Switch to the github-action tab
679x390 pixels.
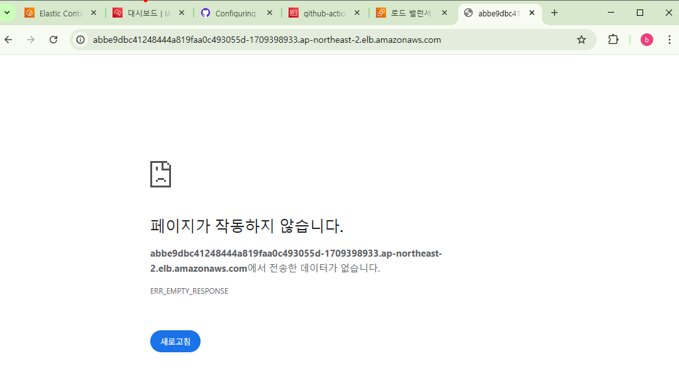tap(324, 13)
